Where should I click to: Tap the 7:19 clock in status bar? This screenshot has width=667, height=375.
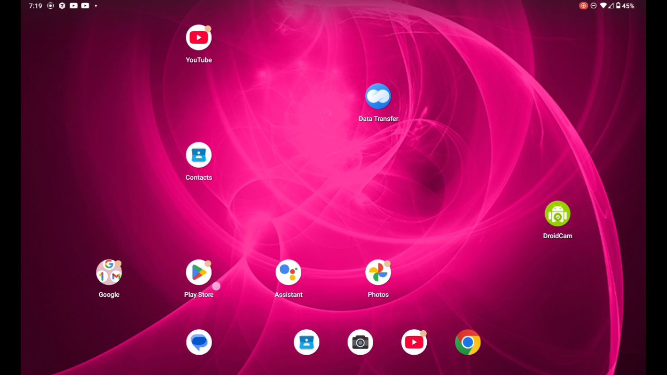(x=35, y=6)
